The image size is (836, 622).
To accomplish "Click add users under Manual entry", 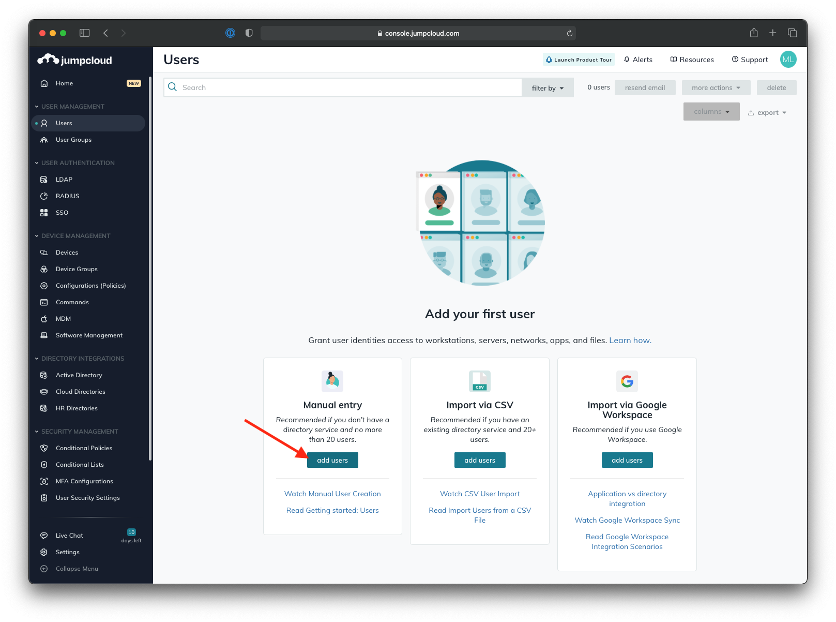I will click(x=332, y=460).
